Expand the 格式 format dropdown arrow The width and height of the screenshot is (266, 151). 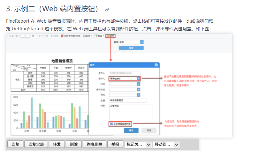[x=139, y=95]
